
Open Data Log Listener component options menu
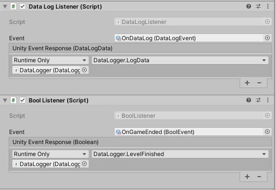coord(268,7)
